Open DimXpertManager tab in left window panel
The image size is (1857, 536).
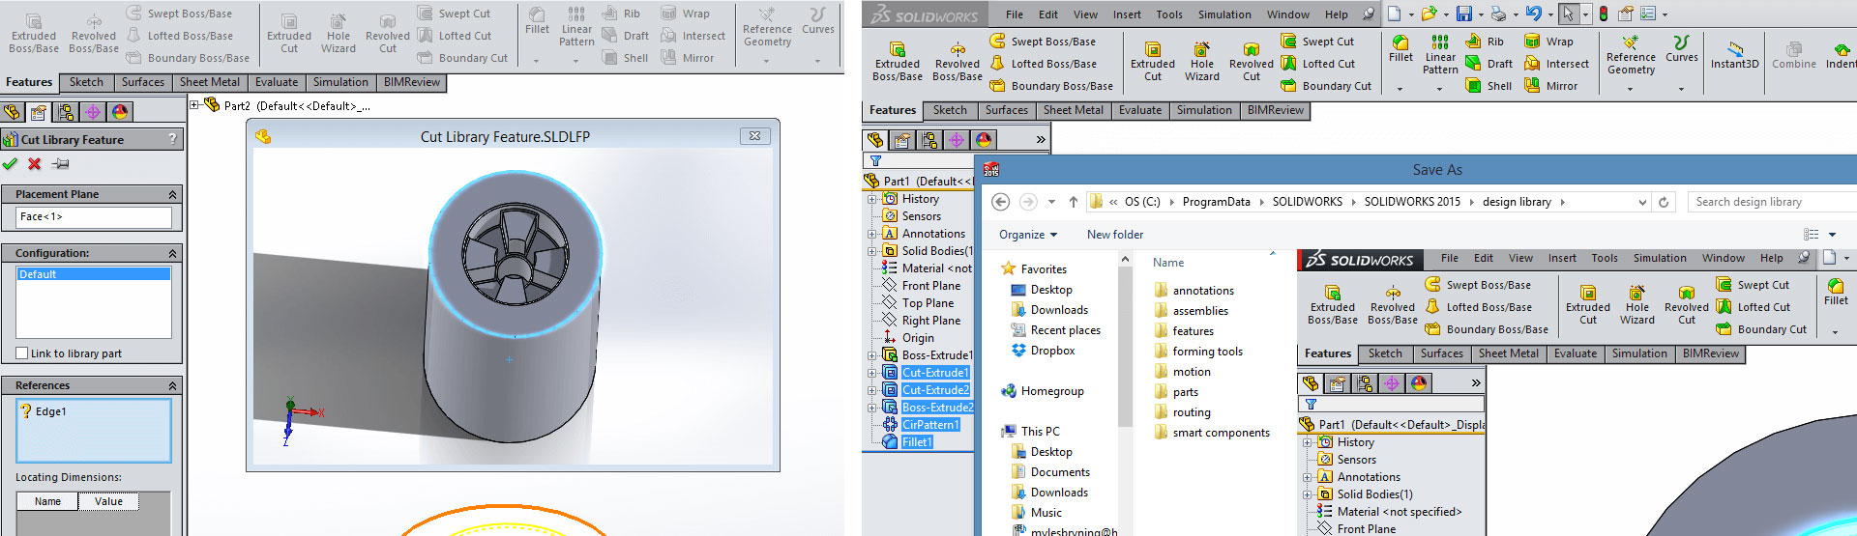(93, 112)
